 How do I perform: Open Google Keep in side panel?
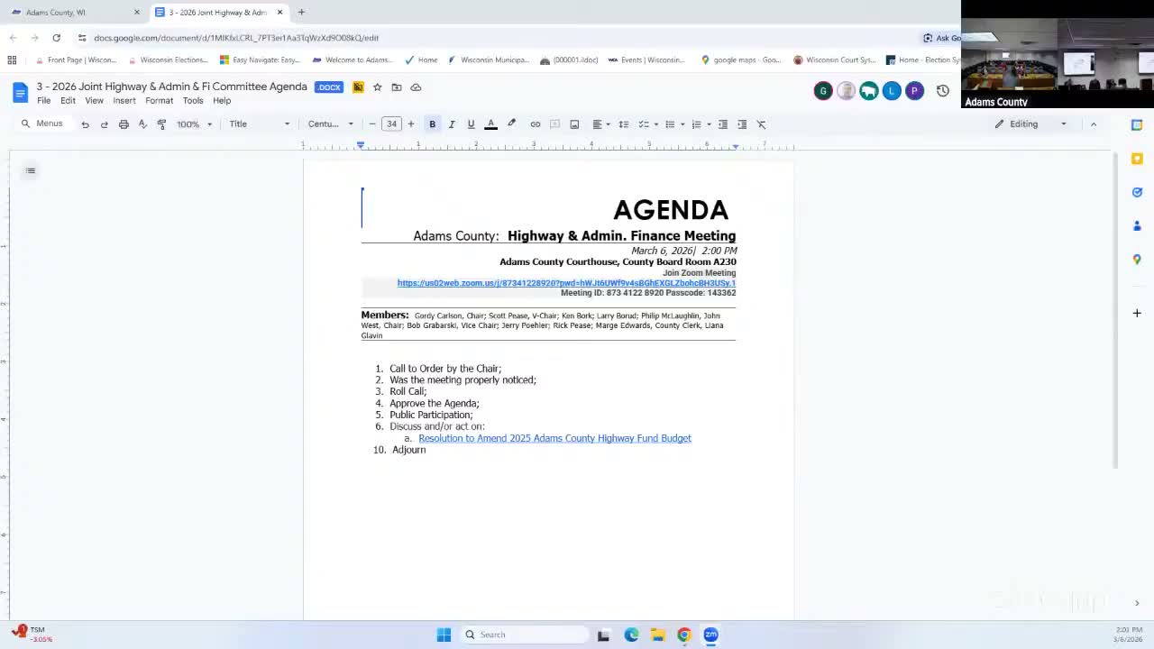click(1137, 159)
